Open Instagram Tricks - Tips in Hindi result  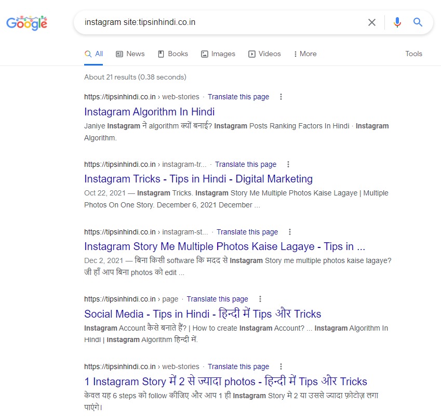click(x=198, y=179)
